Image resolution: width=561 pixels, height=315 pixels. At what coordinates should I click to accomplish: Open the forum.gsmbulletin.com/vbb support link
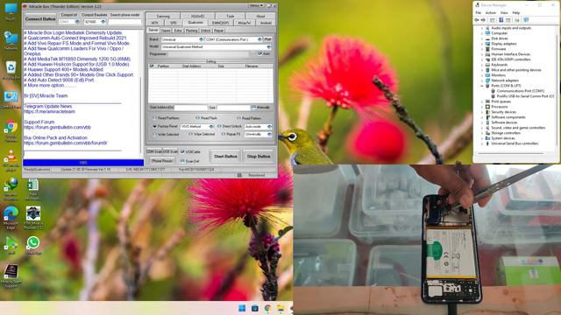pos(57,128)
